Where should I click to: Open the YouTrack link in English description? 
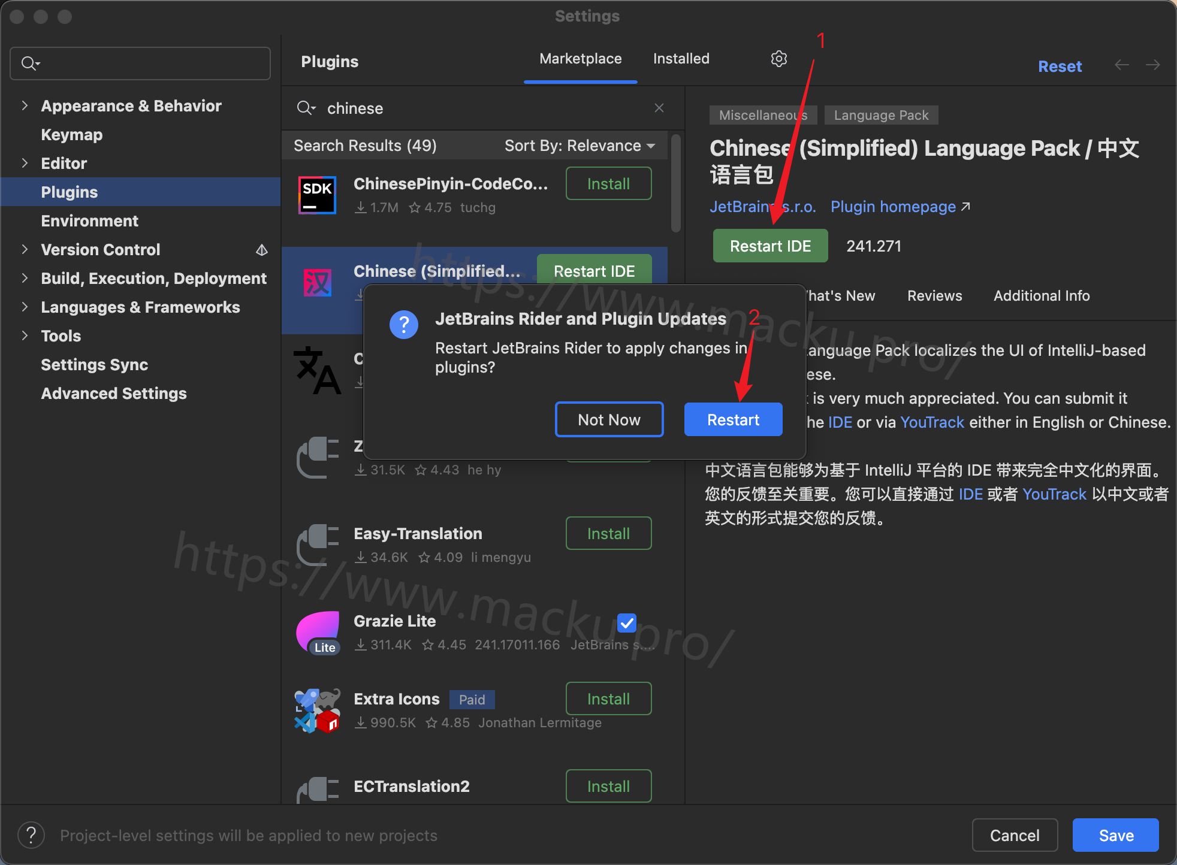click(932, 422)
